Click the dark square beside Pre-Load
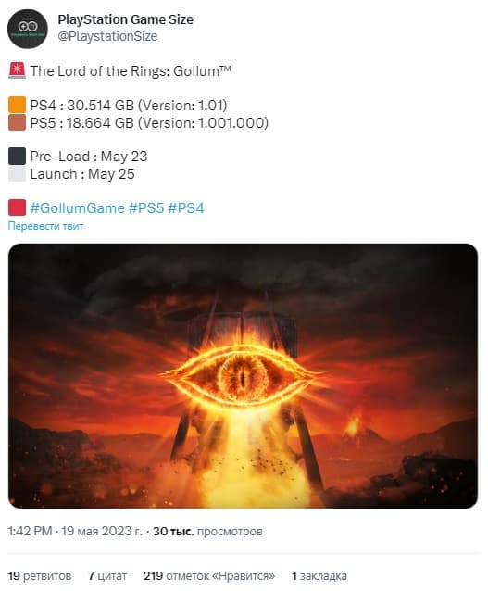The height and width of the screenshot is (591, 488). pos(17,156)
